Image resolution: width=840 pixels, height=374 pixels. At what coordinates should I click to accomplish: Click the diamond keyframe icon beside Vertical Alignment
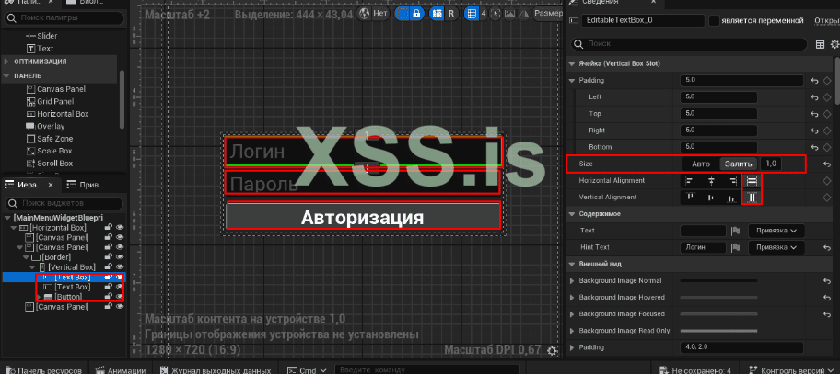(x=827, y=198)
